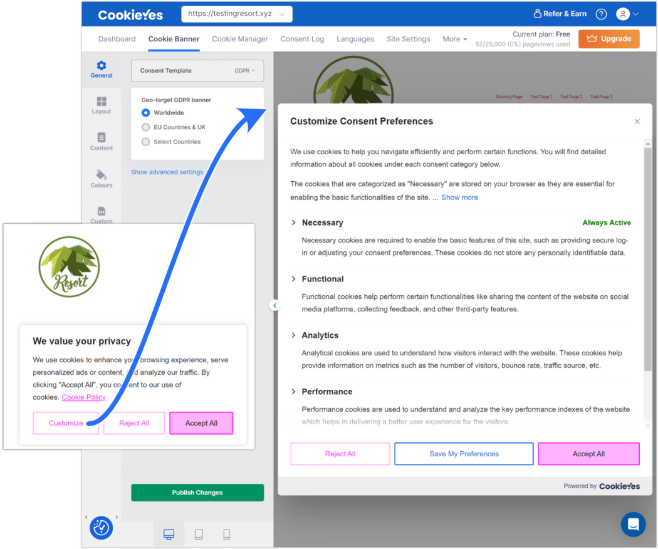Viewport: 658px width, 549px height.
Task: Switch to the Languages tab
Action: pos(355,39)
